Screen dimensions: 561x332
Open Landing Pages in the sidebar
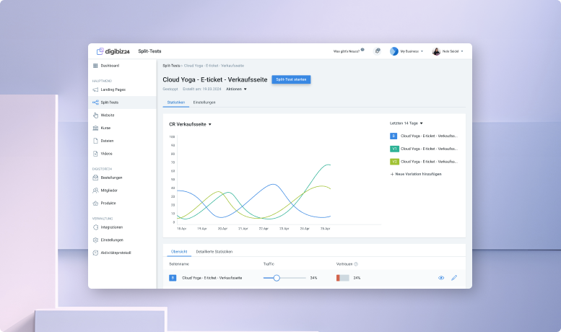pyautogui.click(x=112, y=89)
